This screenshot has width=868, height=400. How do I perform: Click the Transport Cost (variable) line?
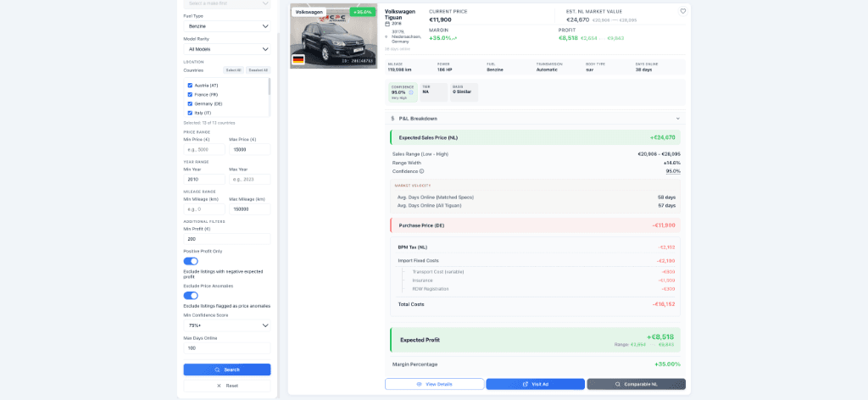coord(542,272)
